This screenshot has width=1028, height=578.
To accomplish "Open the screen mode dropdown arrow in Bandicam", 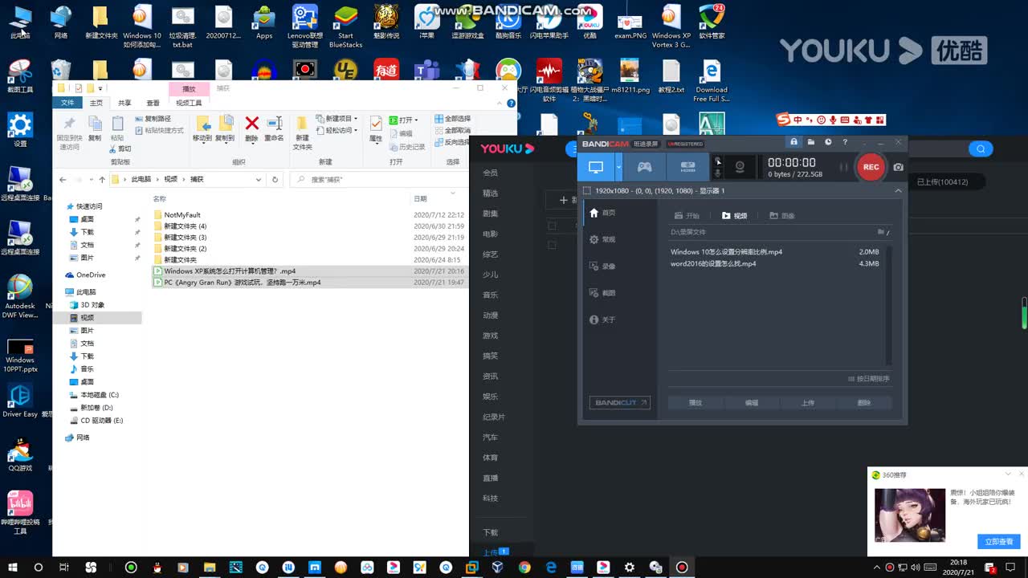I will (618, 167).
